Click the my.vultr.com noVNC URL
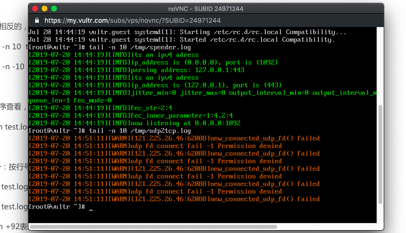The width and height of the screenshot is (406, 233). coord(132,20)
